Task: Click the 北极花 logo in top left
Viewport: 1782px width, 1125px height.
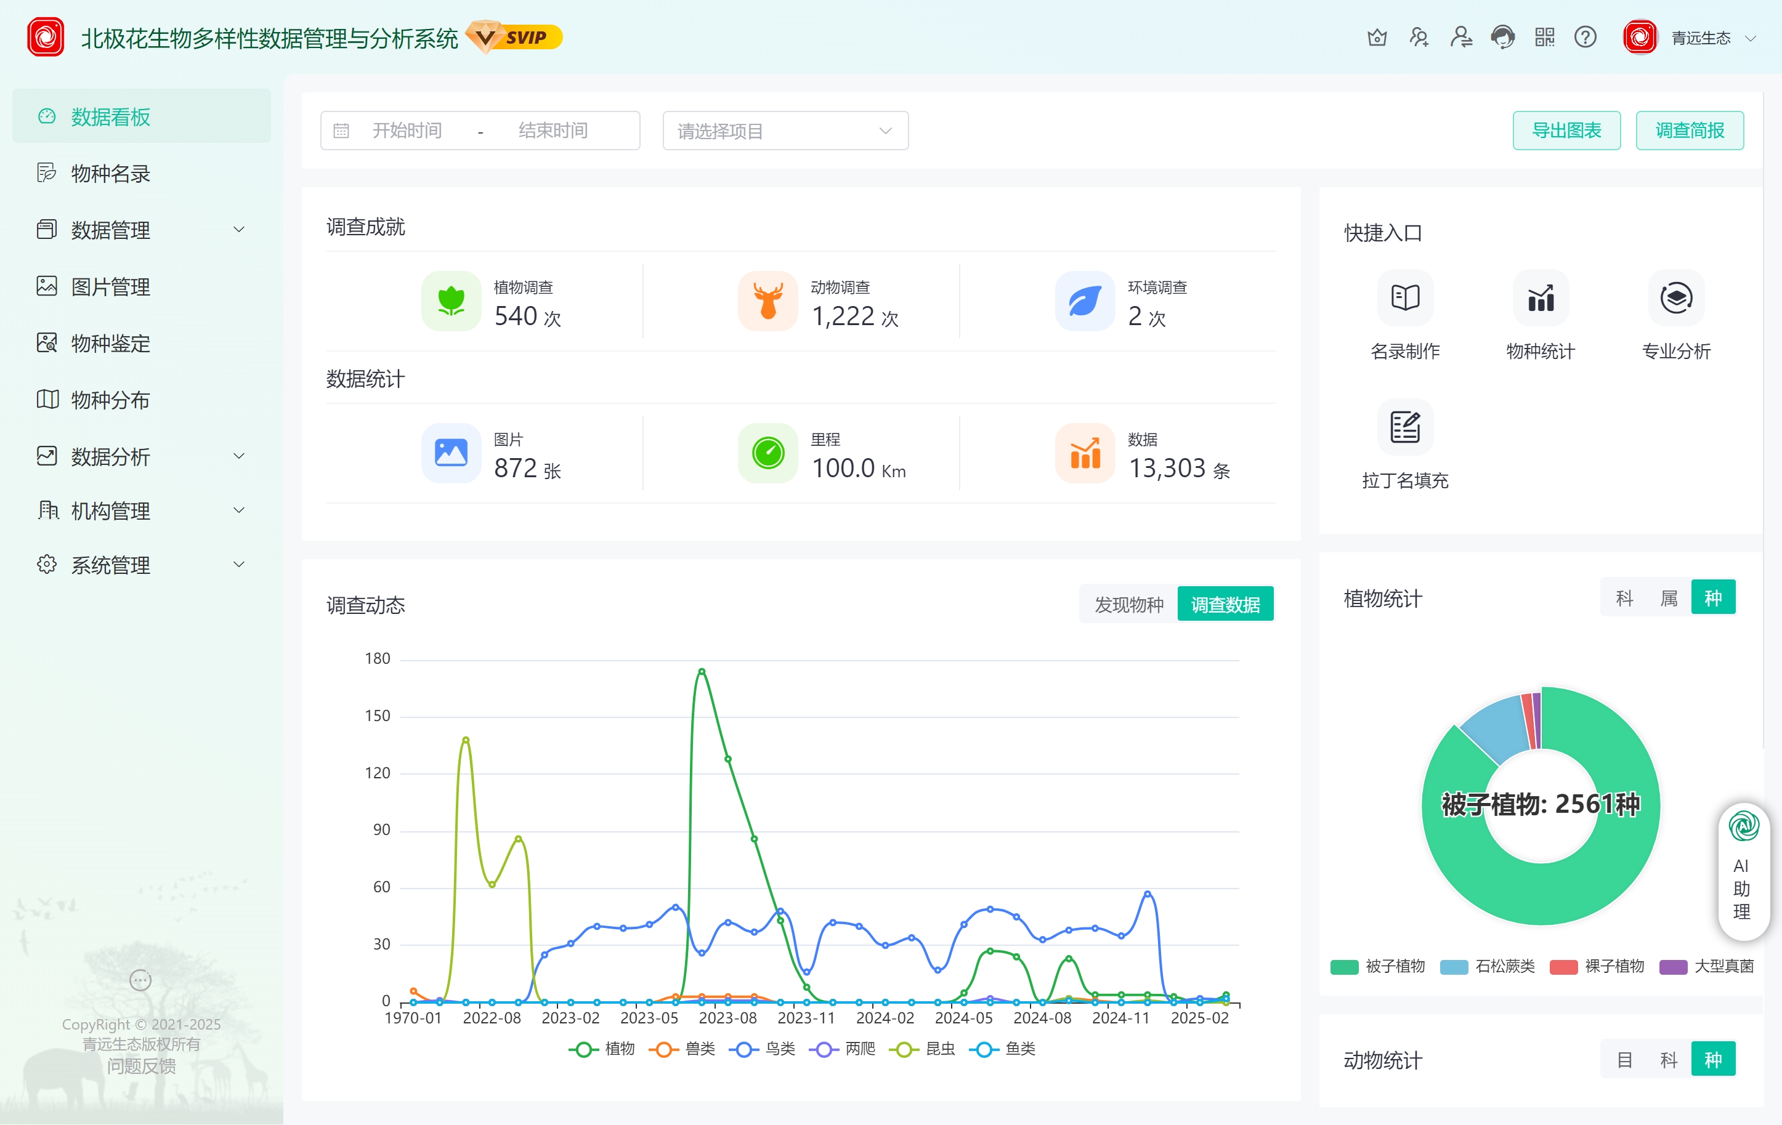Action: [46, 37]
